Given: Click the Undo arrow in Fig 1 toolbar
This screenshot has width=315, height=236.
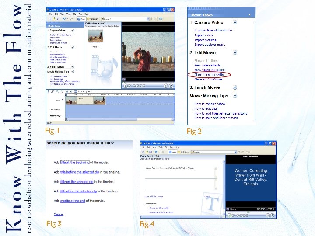Looking at the screenshot, I should (x=64, y=19).
